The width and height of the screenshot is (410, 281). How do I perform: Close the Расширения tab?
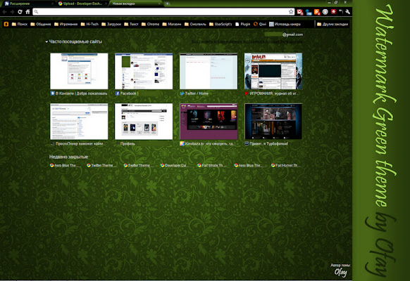52,4
